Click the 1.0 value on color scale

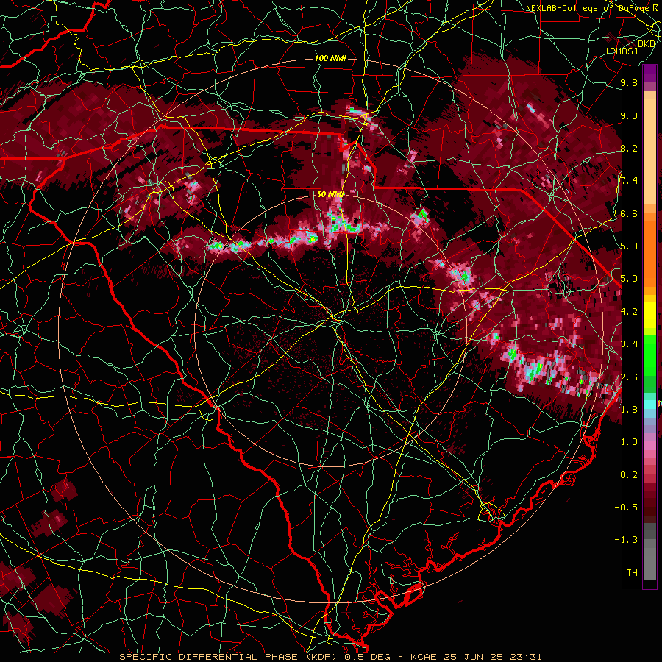[x=629, y=441]
